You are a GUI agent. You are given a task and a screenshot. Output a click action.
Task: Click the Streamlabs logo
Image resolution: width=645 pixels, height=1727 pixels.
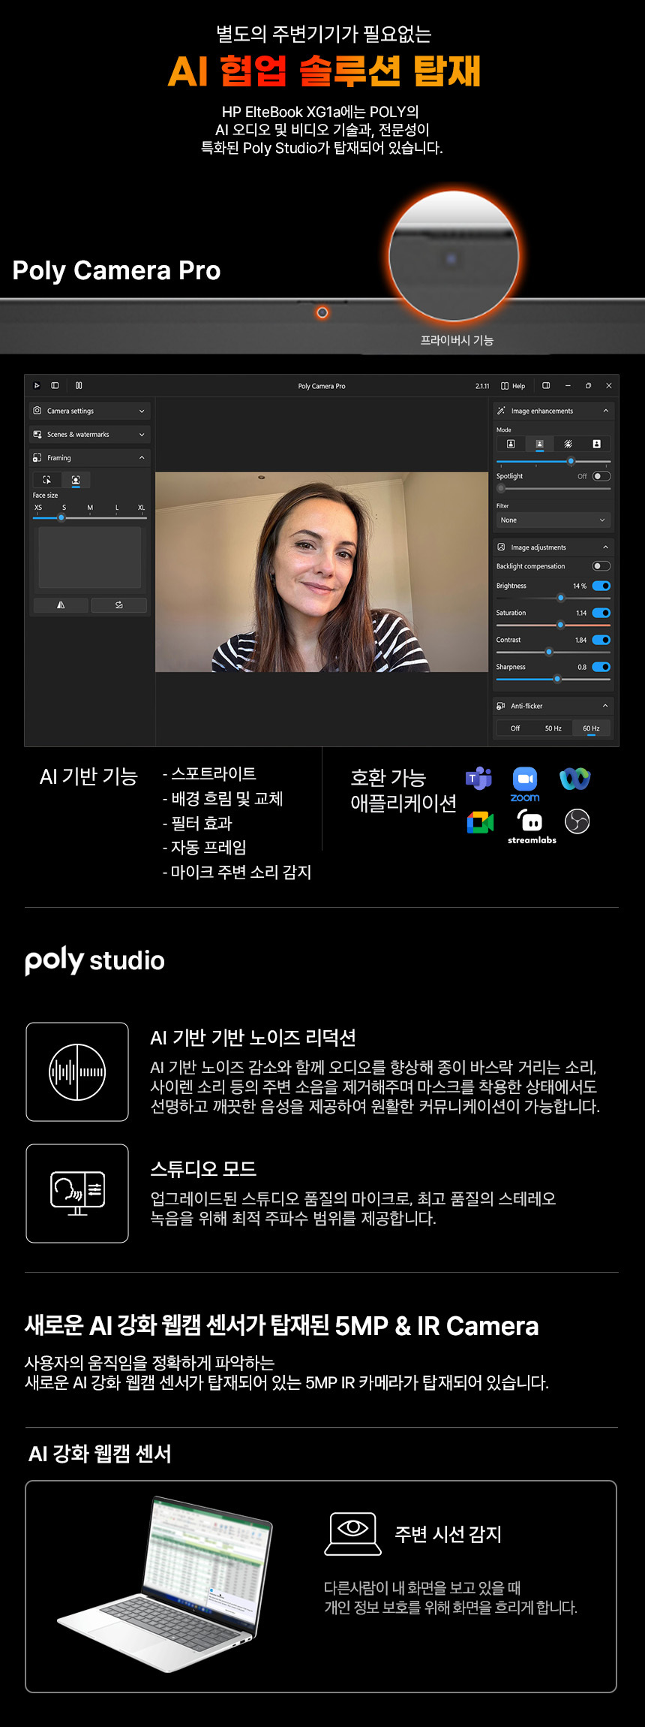pos(532,827)
